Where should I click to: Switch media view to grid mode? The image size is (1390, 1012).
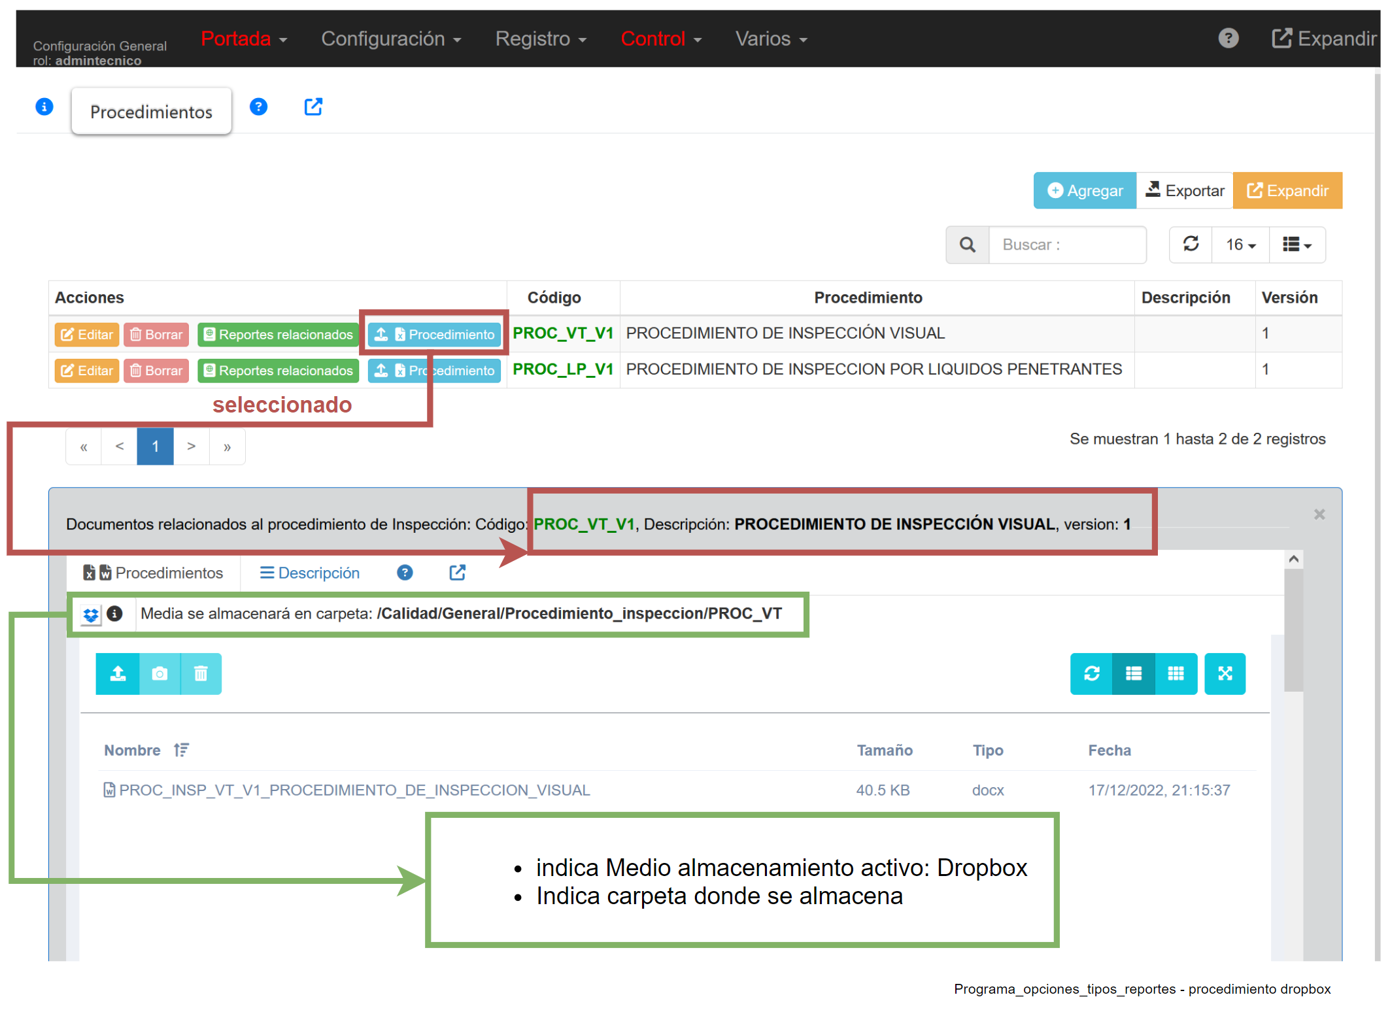(x=1176, y=673)
